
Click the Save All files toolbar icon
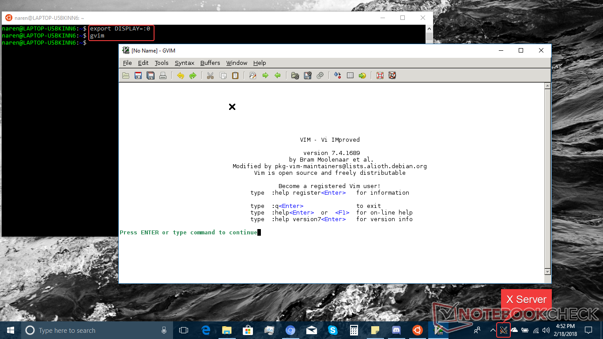(151, 75)
